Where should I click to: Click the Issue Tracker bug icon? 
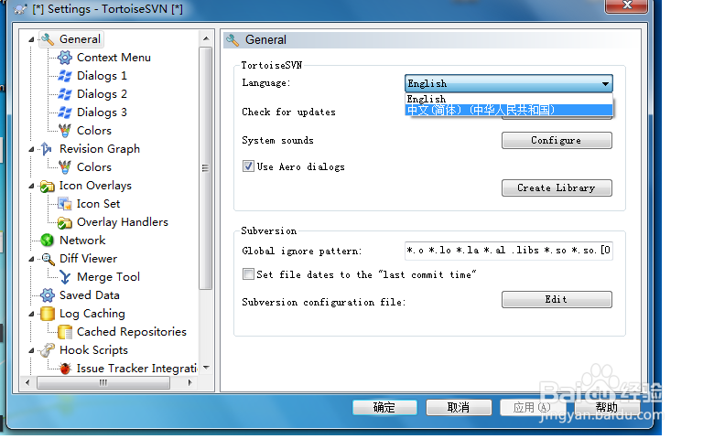65,369
